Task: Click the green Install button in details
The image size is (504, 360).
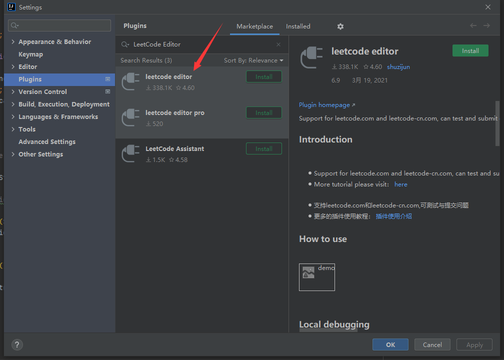Action: tap(470, 51)
